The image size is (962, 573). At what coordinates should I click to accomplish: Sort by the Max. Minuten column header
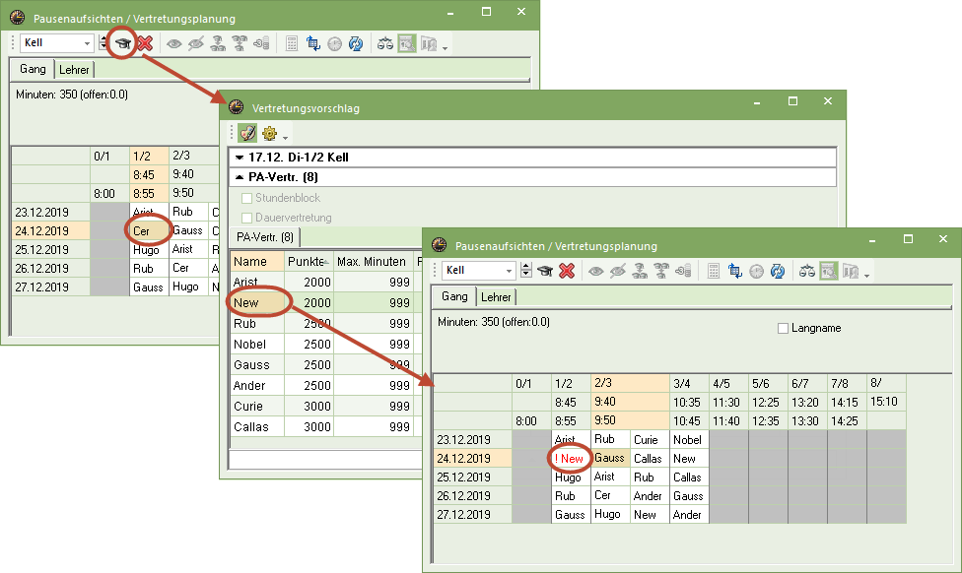[373, 262]
